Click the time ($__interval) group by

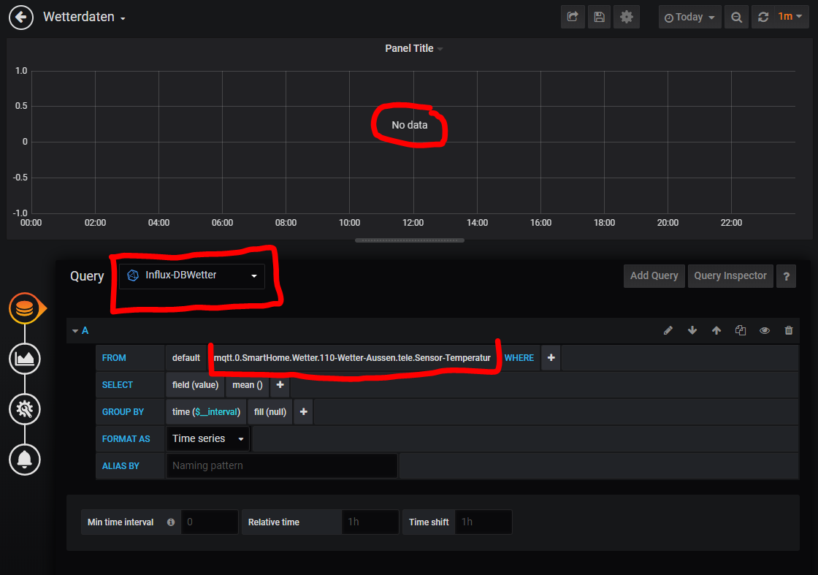click(x=206, y=412)
